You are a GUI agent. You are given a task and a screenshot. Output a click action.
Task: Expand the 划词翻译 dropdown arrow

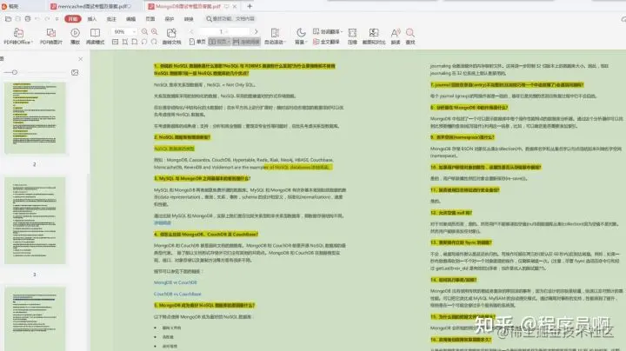343,32
